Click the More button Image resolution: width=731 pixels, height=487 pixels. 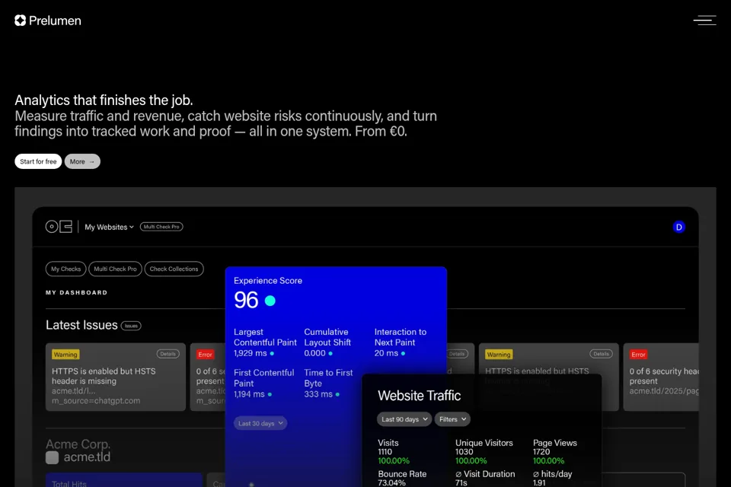(82, 161)
